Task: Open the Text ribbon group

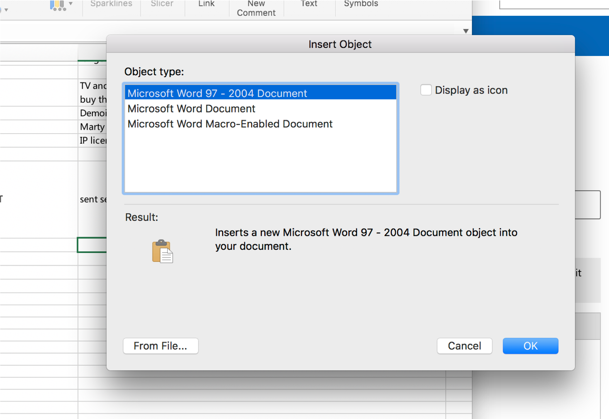Action: (x=309, y=4)
